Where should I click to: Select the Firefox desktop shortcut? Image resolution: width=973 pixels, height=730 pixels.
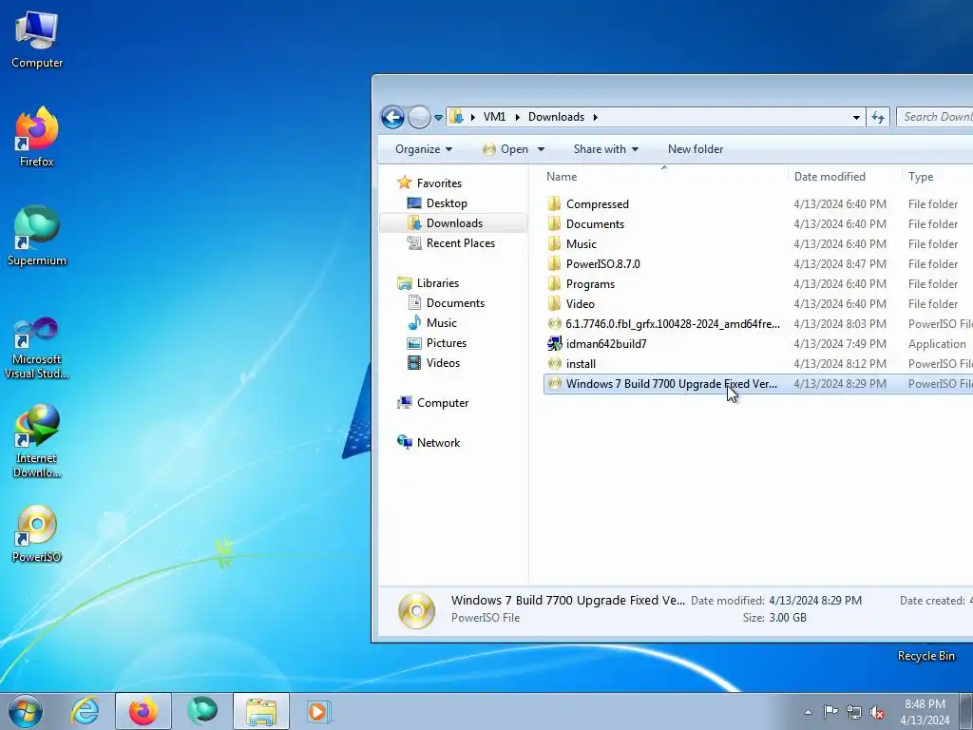click(37, 137)
